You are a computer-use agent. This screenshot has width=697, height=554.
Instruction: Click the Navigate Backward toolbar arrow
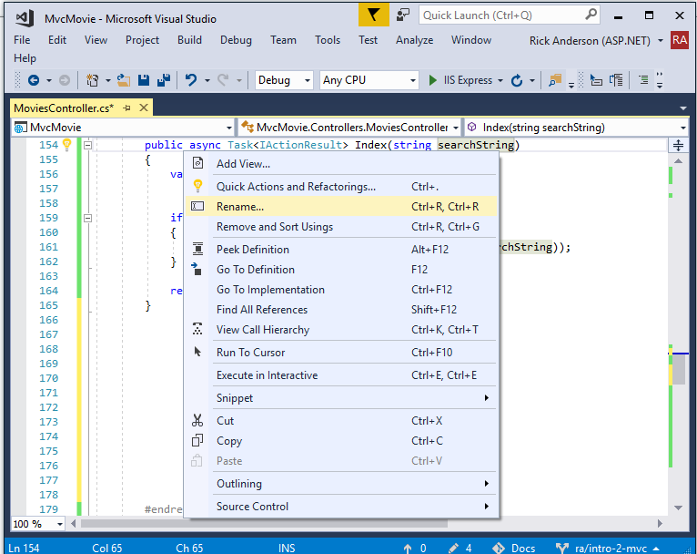point(34,80)
